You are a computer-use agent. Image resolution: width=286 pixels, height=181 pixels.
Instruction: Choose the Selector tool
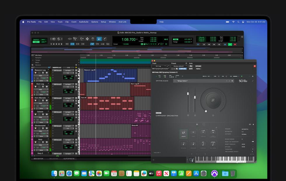pos(87,39)
